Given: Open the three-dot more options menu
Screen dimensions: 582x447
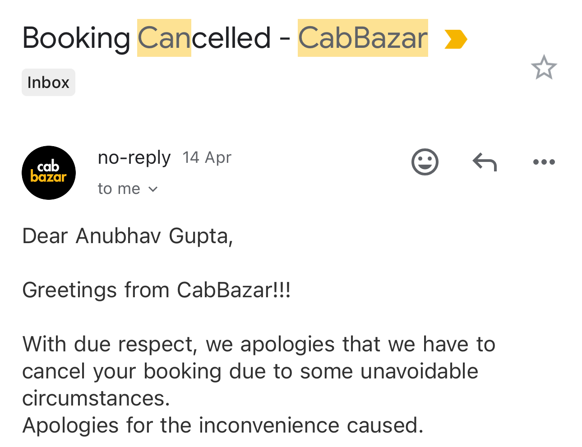Looking at the screenshot, I should pos(544,162).
